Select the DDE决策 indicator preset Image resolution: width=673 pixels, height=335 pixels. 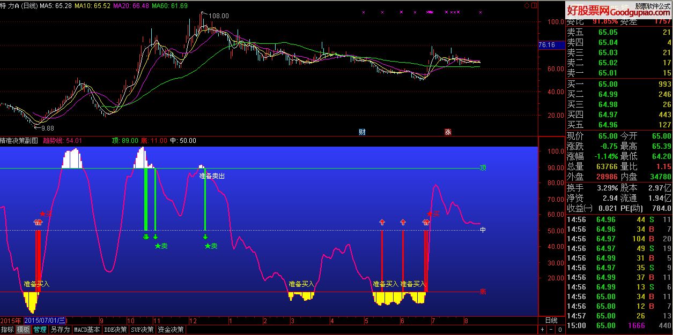click(x=115, y=330)
